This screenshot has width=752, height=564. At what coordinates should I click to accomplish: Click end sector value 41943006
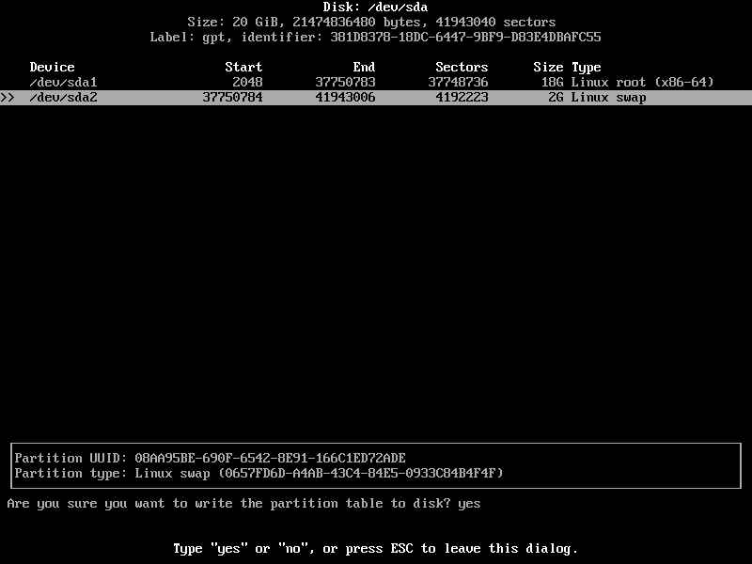click(x=345, y=98)
